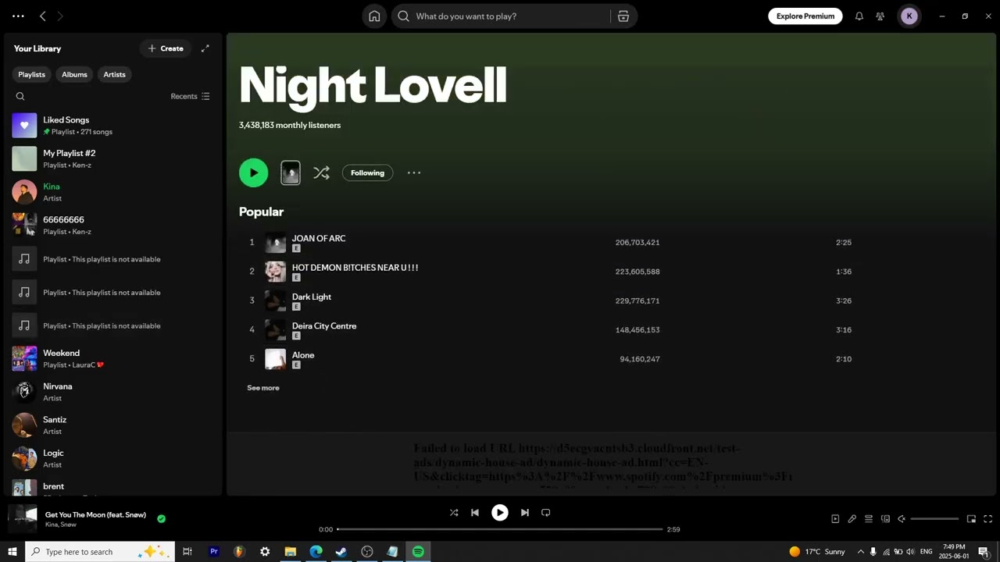1000x562 pixels.
Task: Open Nirvana artist page
Action: pos(113,392)
